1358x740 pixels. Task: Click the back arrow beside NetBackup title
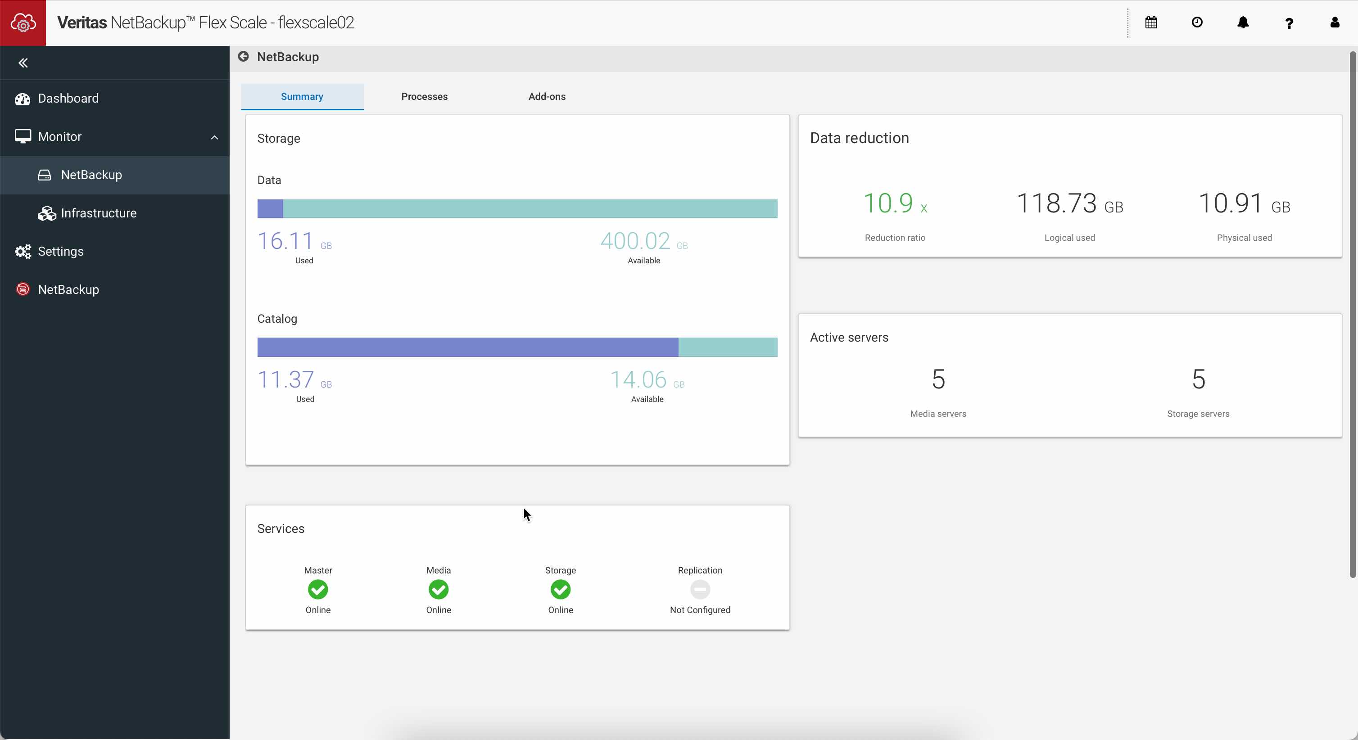[x=243, y=56]
